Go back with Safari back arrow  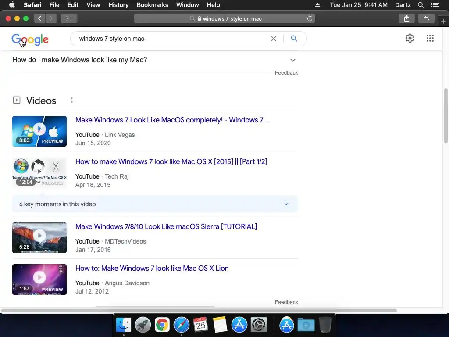pos(40,18)
